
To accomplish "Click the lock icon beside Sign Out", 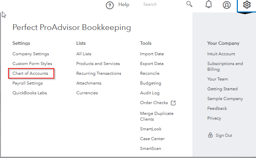I will coord(210,135).
